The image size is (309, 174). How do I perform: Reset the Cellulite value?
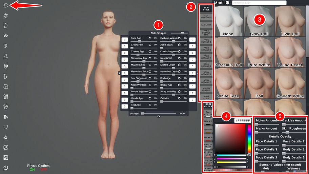[x=179, y=98]
